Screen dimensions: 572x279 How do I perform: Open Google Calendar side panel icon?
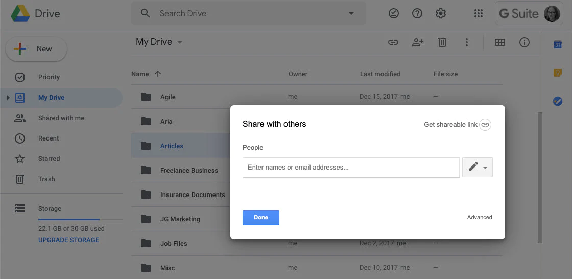click(x=557, y=44)
